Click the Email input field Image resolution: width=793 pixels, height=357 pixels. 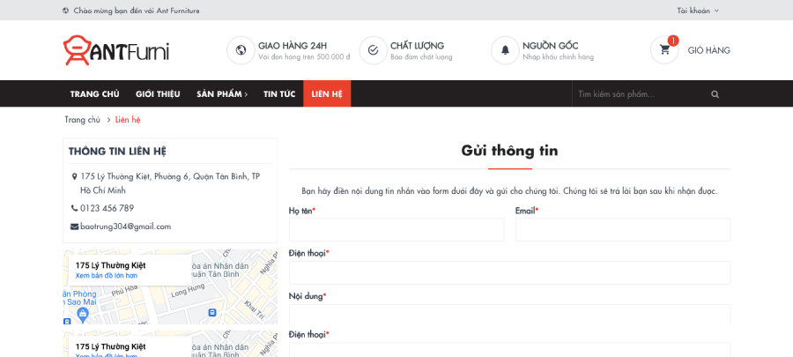tap(623, 230)
